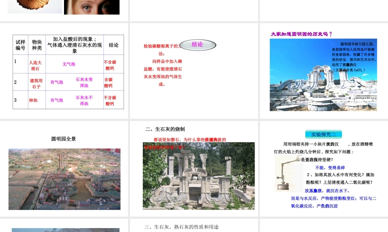Image resolution: width=388 pixels, height=232 pixels.
Task: Click the 无气泡 cell in row 1
Action: pos(69,64)
